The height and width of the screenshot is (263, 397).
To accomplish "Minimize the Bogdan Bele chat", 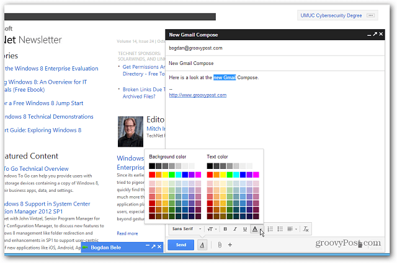I will tap(148, 246).
